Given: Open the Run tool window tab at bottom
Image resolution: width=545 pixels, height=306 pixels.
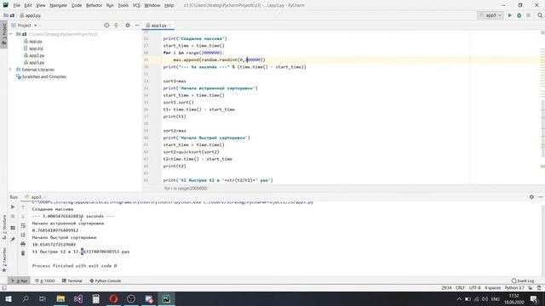Looking at the screenshot, I should coord(20,280).
